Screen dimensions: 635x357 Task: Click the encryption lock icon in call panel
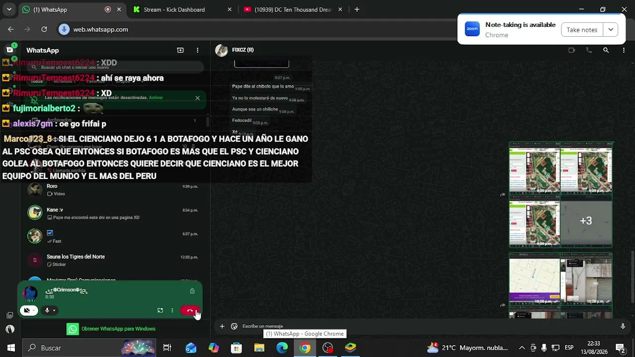point(192,291)
